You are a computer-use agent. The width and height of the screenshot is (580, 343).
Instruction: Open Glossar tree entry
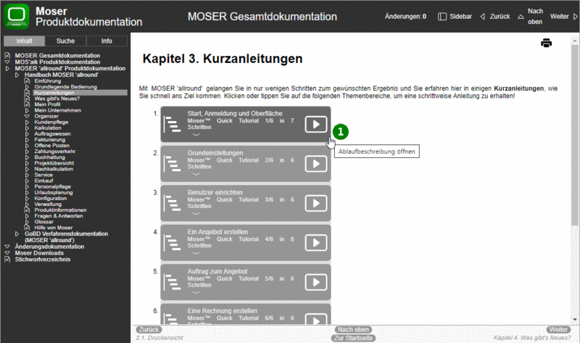tap(44, 222)
